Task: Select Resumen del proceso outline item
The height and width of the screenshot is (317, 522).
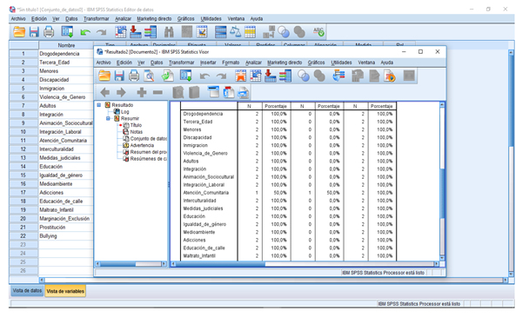Action: pyautogui.click(x=149, y=152)
